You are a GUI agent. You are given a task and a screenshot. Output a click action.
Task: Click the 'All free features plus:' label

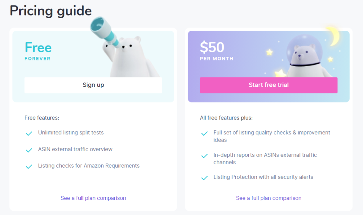point(226,118)
